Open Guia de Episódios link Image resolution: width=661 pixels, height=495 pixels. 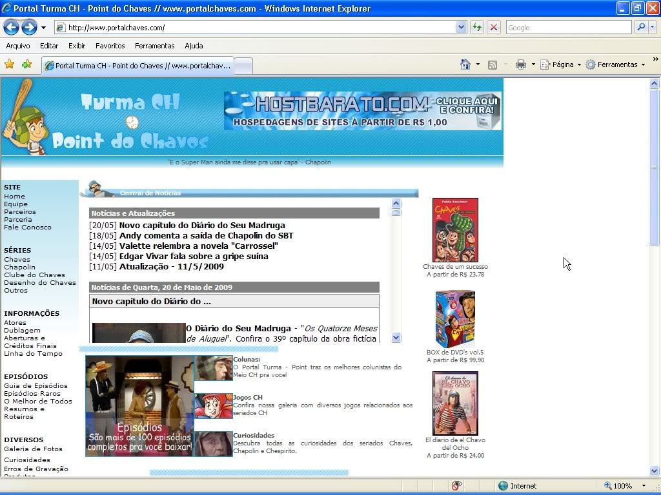point(36,385)
